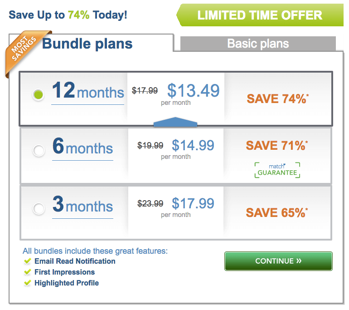Click checkmark icon beside Email Read Notification

click(x=28, y=261)
